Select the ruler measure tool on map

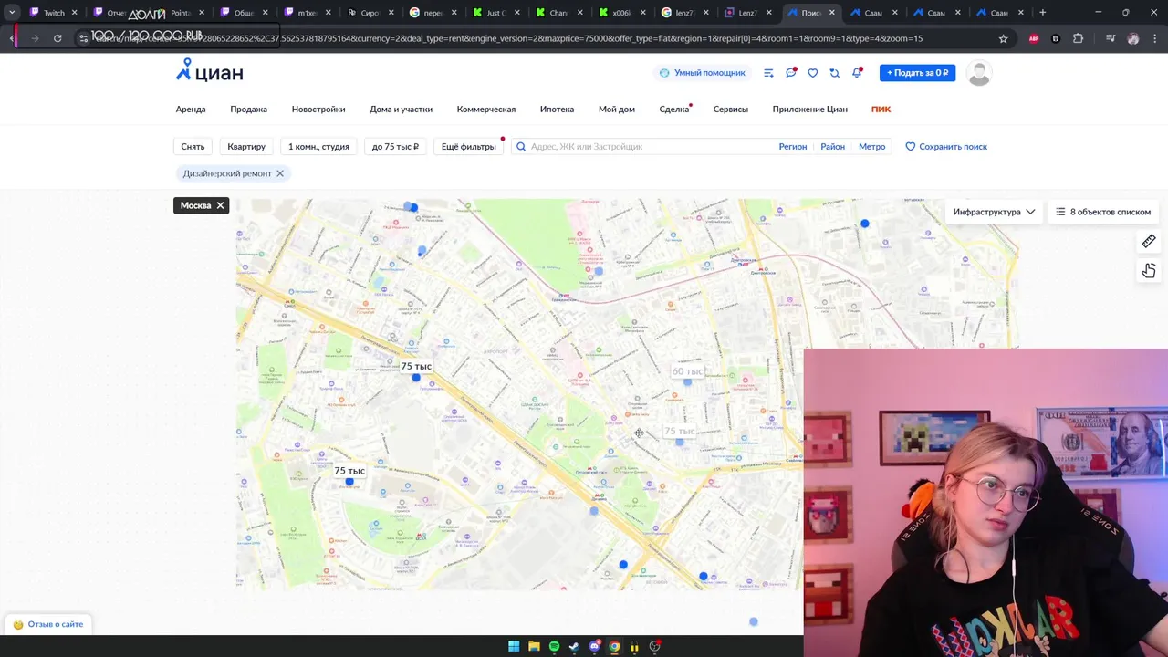coord(1149,241)
